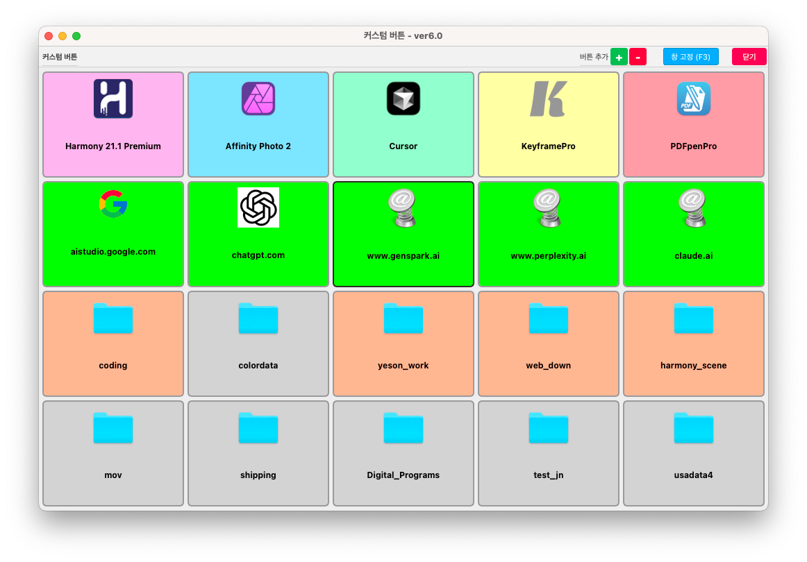
Task: Click the Cursor label text
Action: click(403, 146)
